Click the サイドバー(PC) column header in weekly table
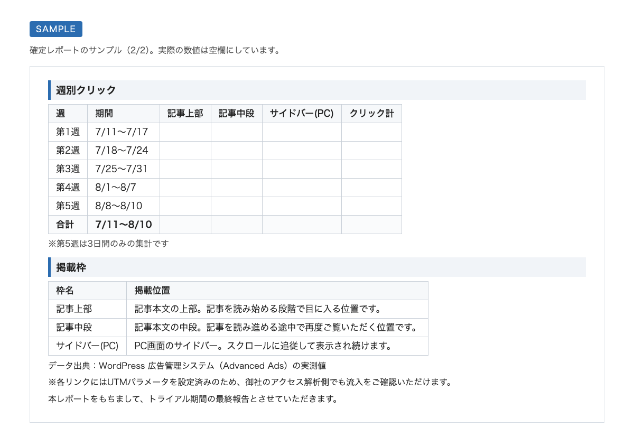This screenshot has width=634, height=446. coord(302,114)
